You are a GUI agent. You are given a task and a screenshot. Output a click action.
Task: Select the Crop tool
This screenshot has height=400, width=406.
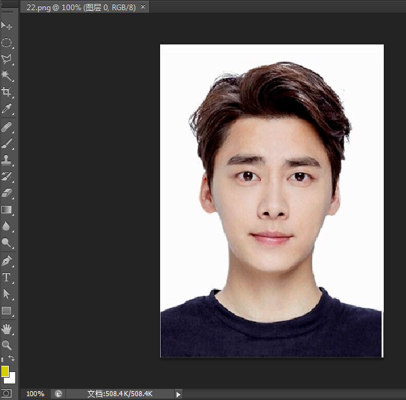pos(6,92)
